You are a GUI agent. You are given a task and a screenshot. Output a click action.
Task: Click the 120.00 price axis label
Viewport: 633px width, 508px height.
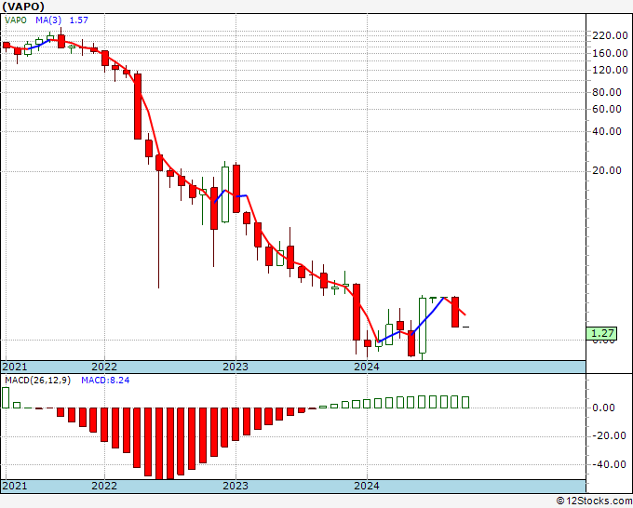click(610, 70)
